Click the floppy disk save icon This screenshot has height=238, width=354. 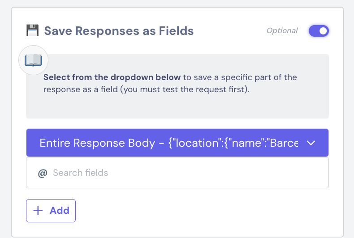pyautogui.click(x=33, y=30)
